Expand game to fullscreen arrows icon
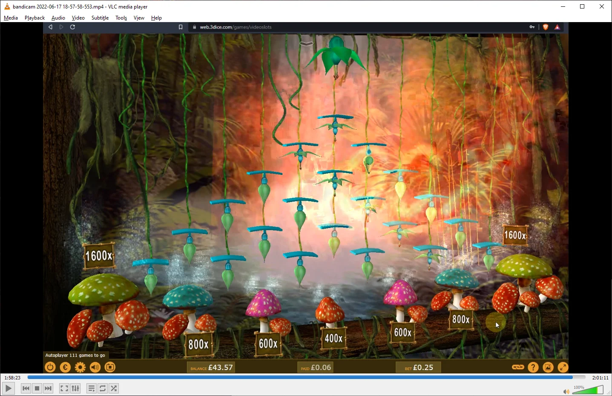The height and width of the screenshot is (396, 612). click(563, 367)
